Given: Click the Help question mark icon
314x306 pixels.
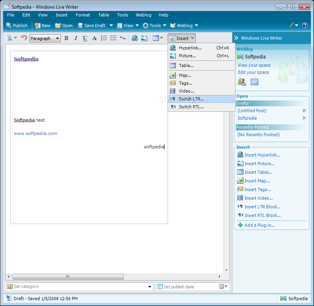Looking at the screenshot, I should coord(305,25).
